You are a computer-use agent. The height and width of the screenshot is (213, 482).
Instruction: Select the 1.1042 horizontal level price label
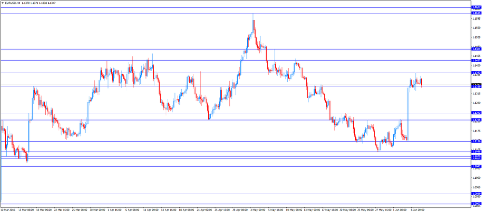[x=477, y=166]
